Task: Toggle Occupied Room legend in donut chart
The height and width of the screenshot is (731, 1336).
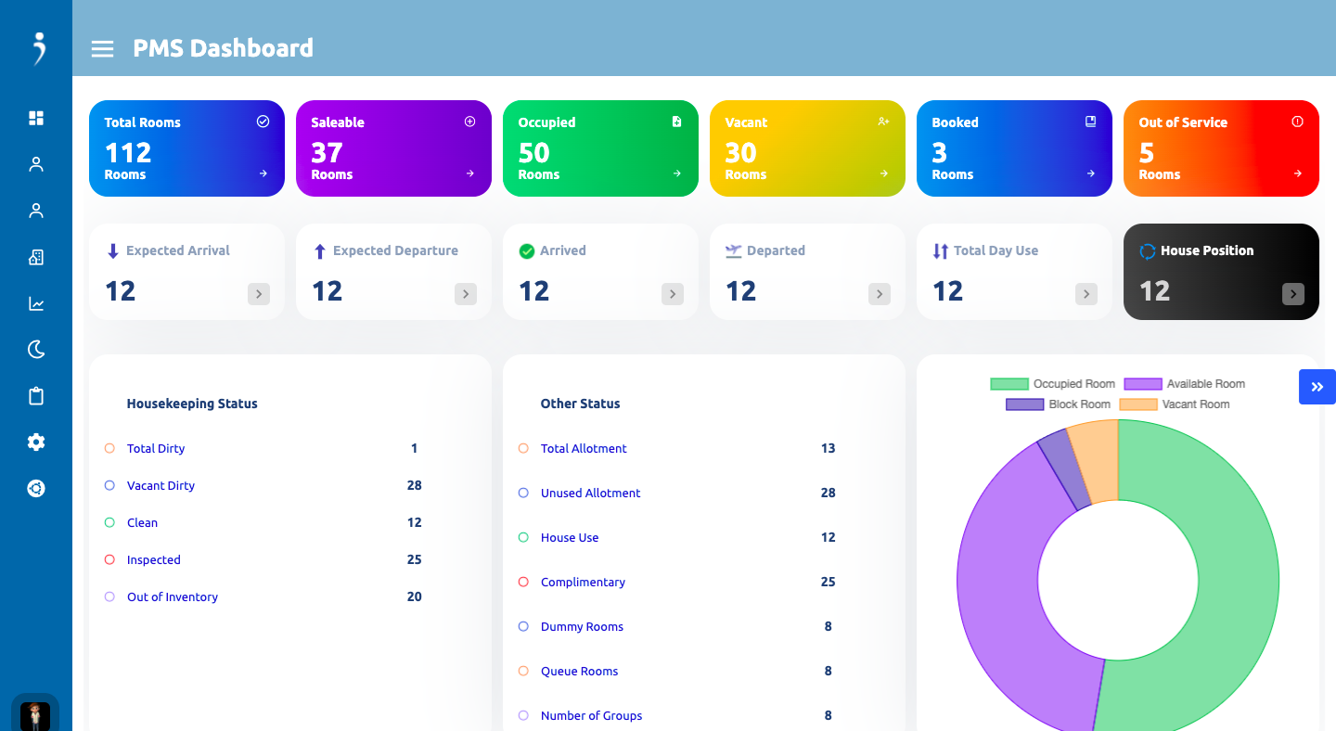Action: click(1053, 384)
